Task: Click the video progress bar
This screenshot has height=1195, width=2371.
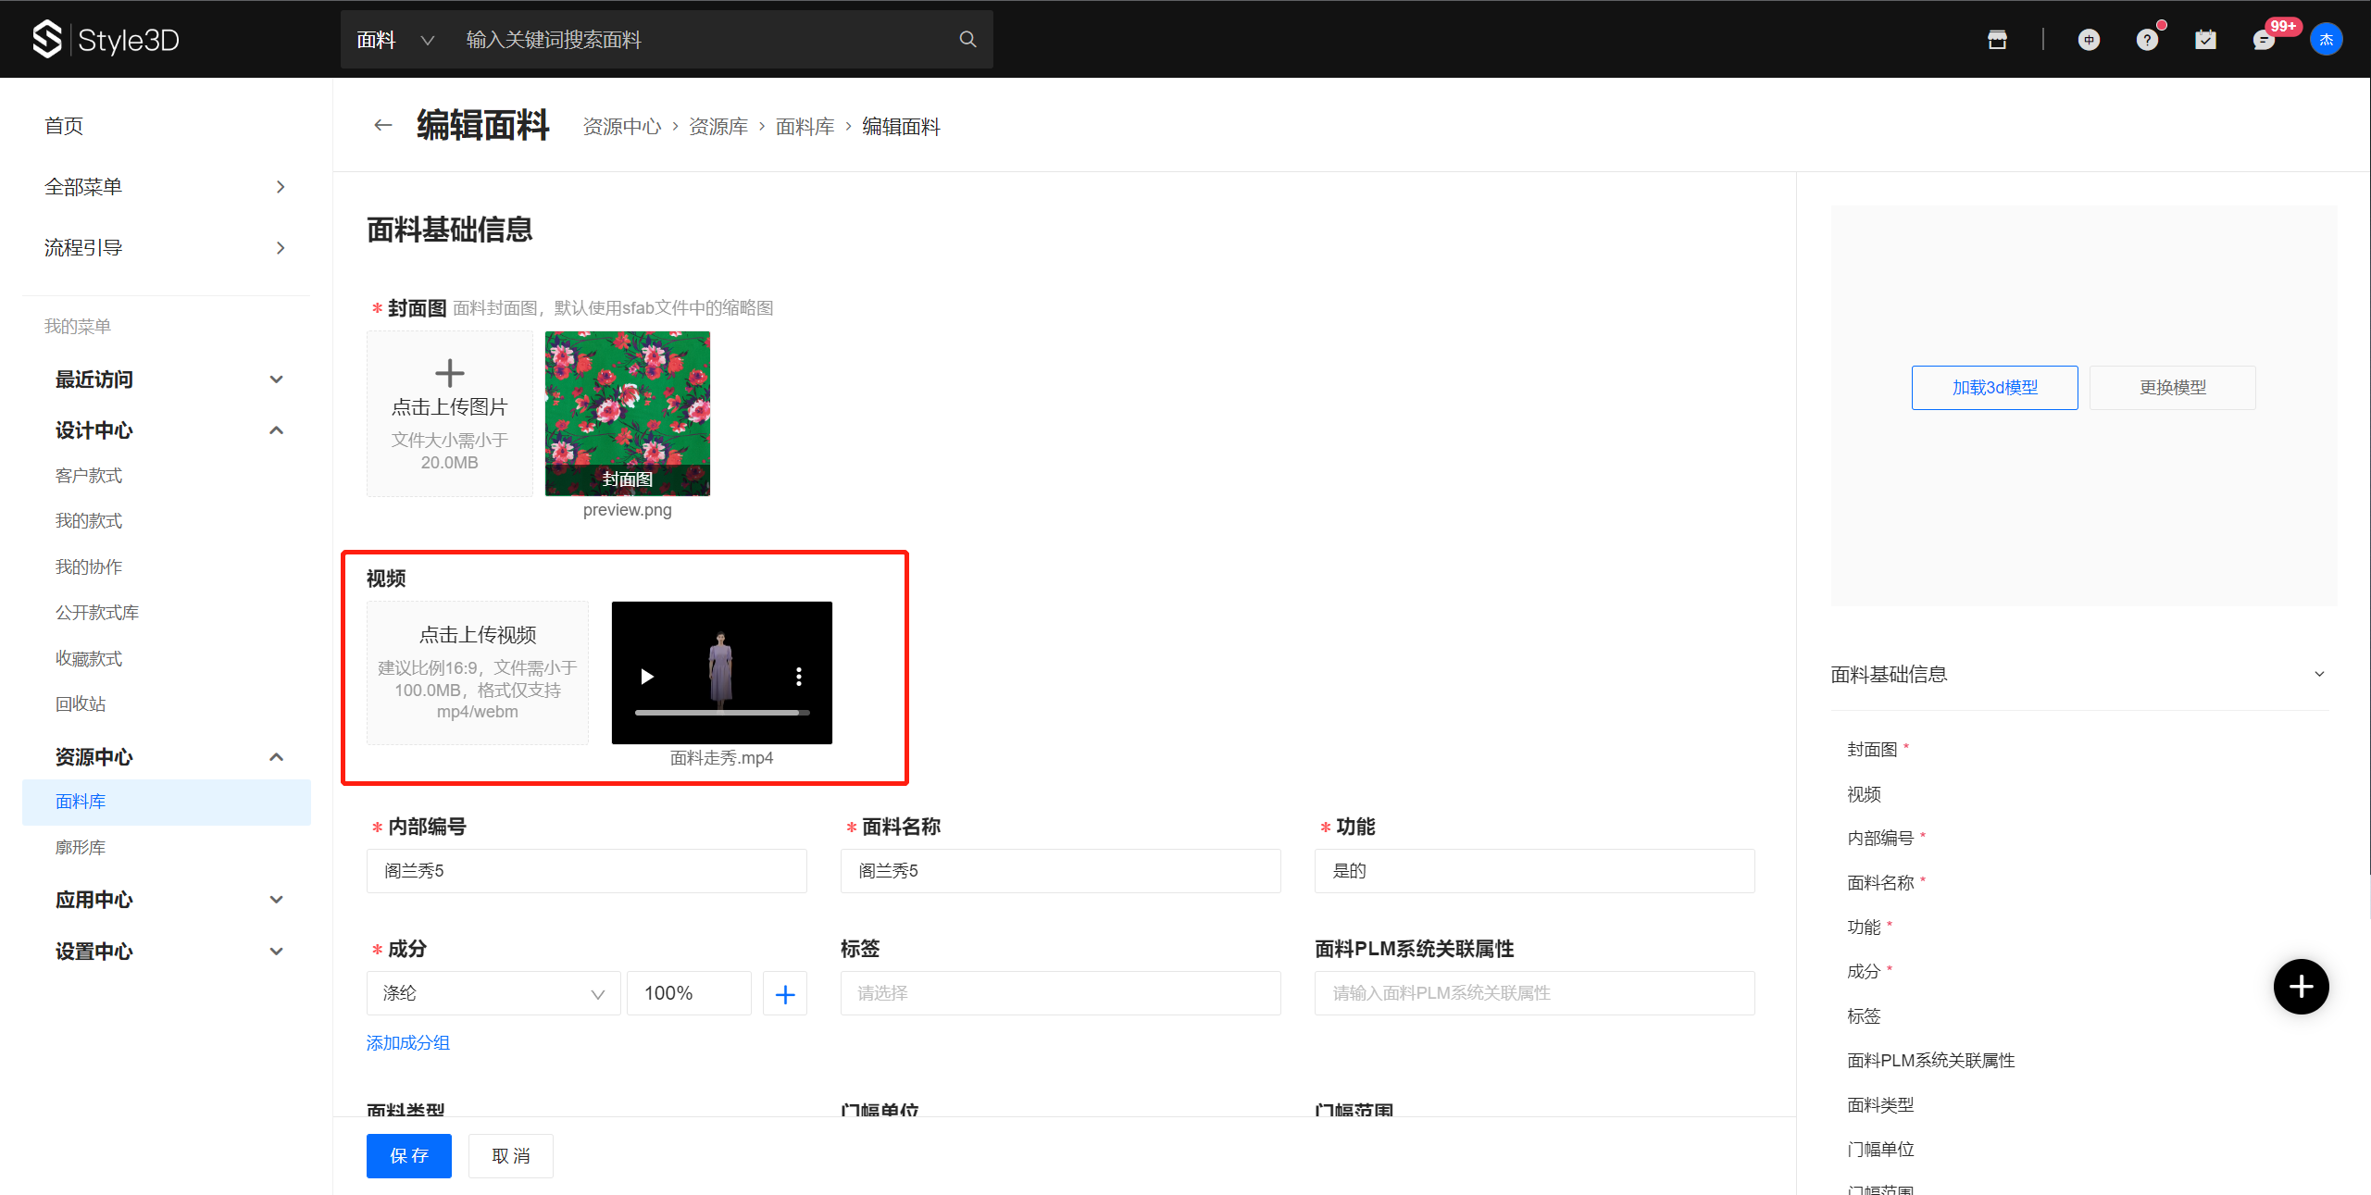Action: pos(722,713)
